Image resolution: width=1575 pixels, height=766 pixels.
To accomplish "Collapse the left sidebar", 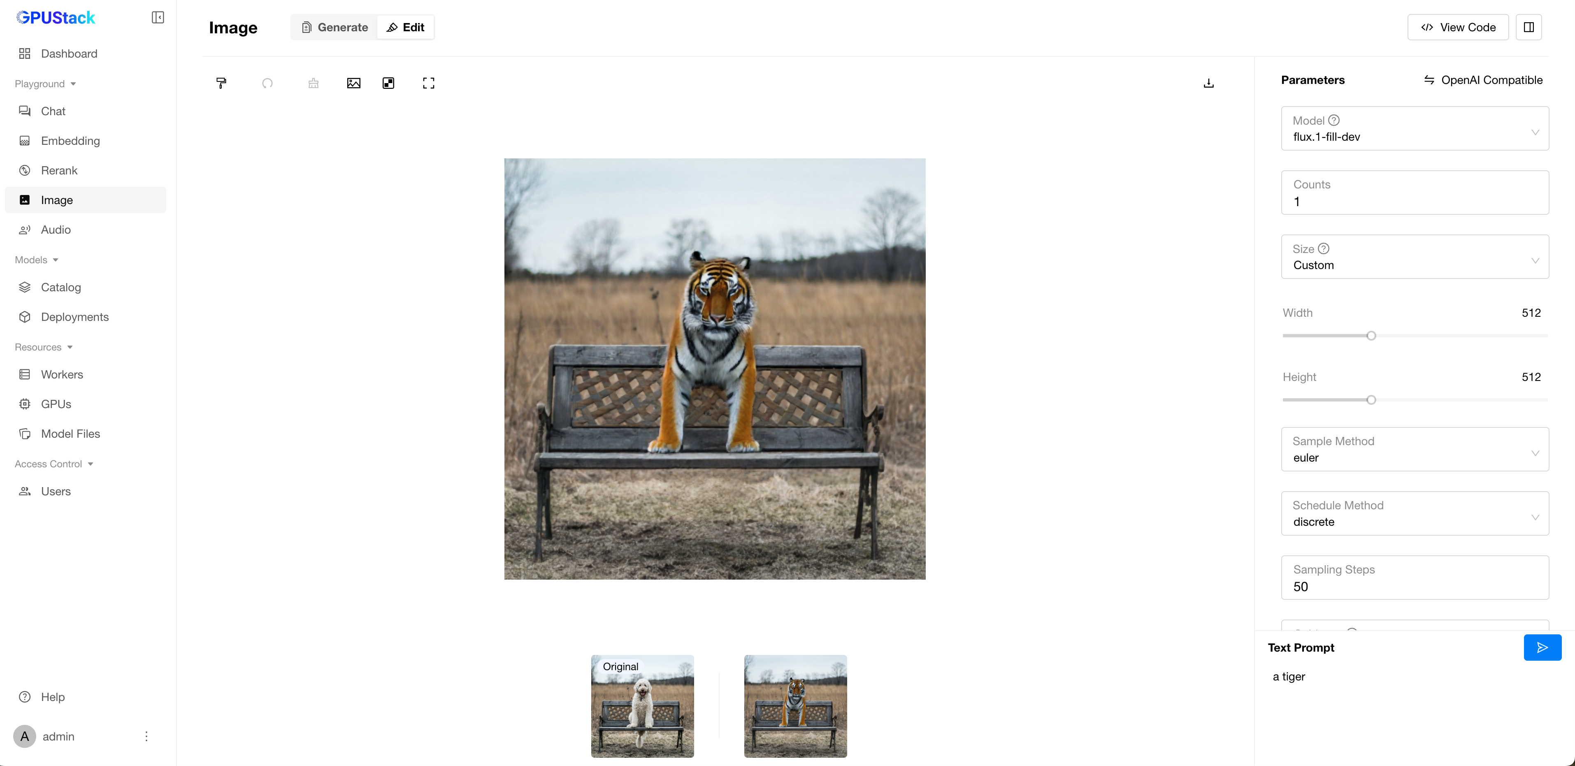I will tap(158, 17).
